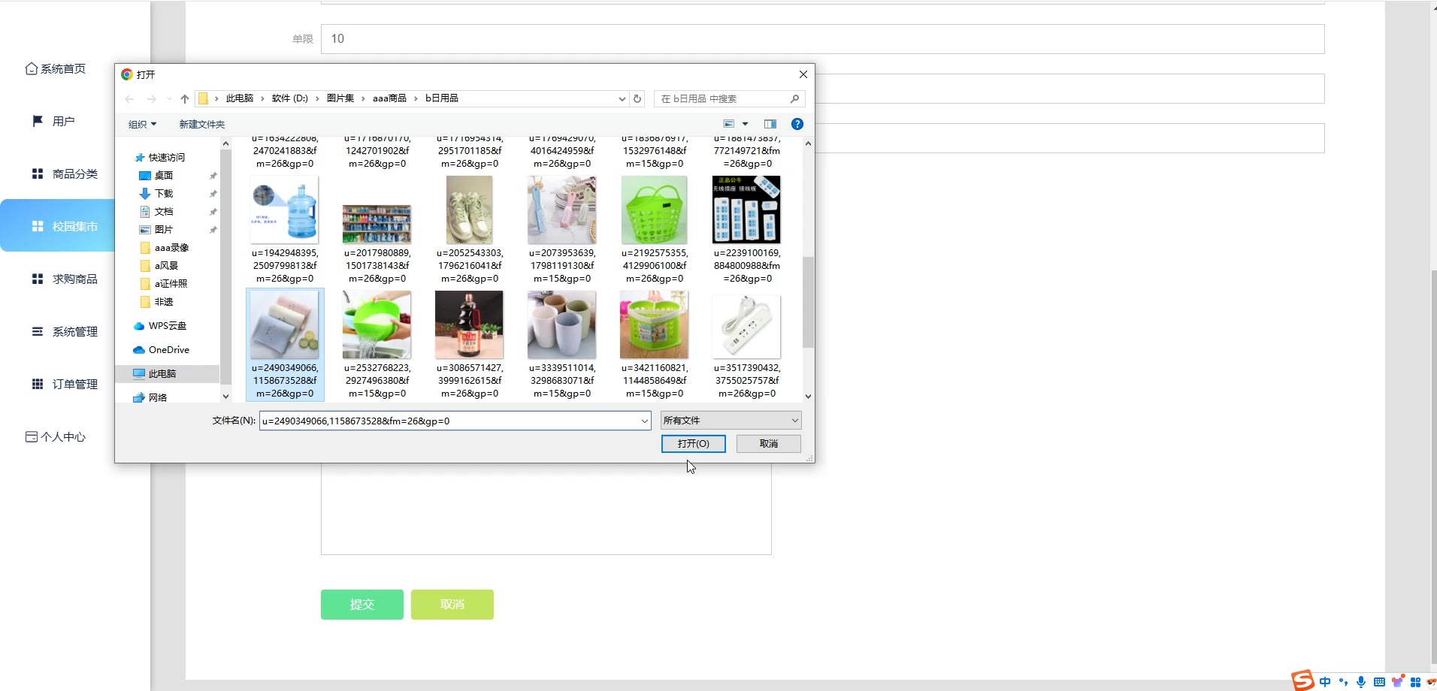The height and width of the screenshot is (691, 1437).
Task: Open file type 所有文件 dropdown
Action: point(731,421)
